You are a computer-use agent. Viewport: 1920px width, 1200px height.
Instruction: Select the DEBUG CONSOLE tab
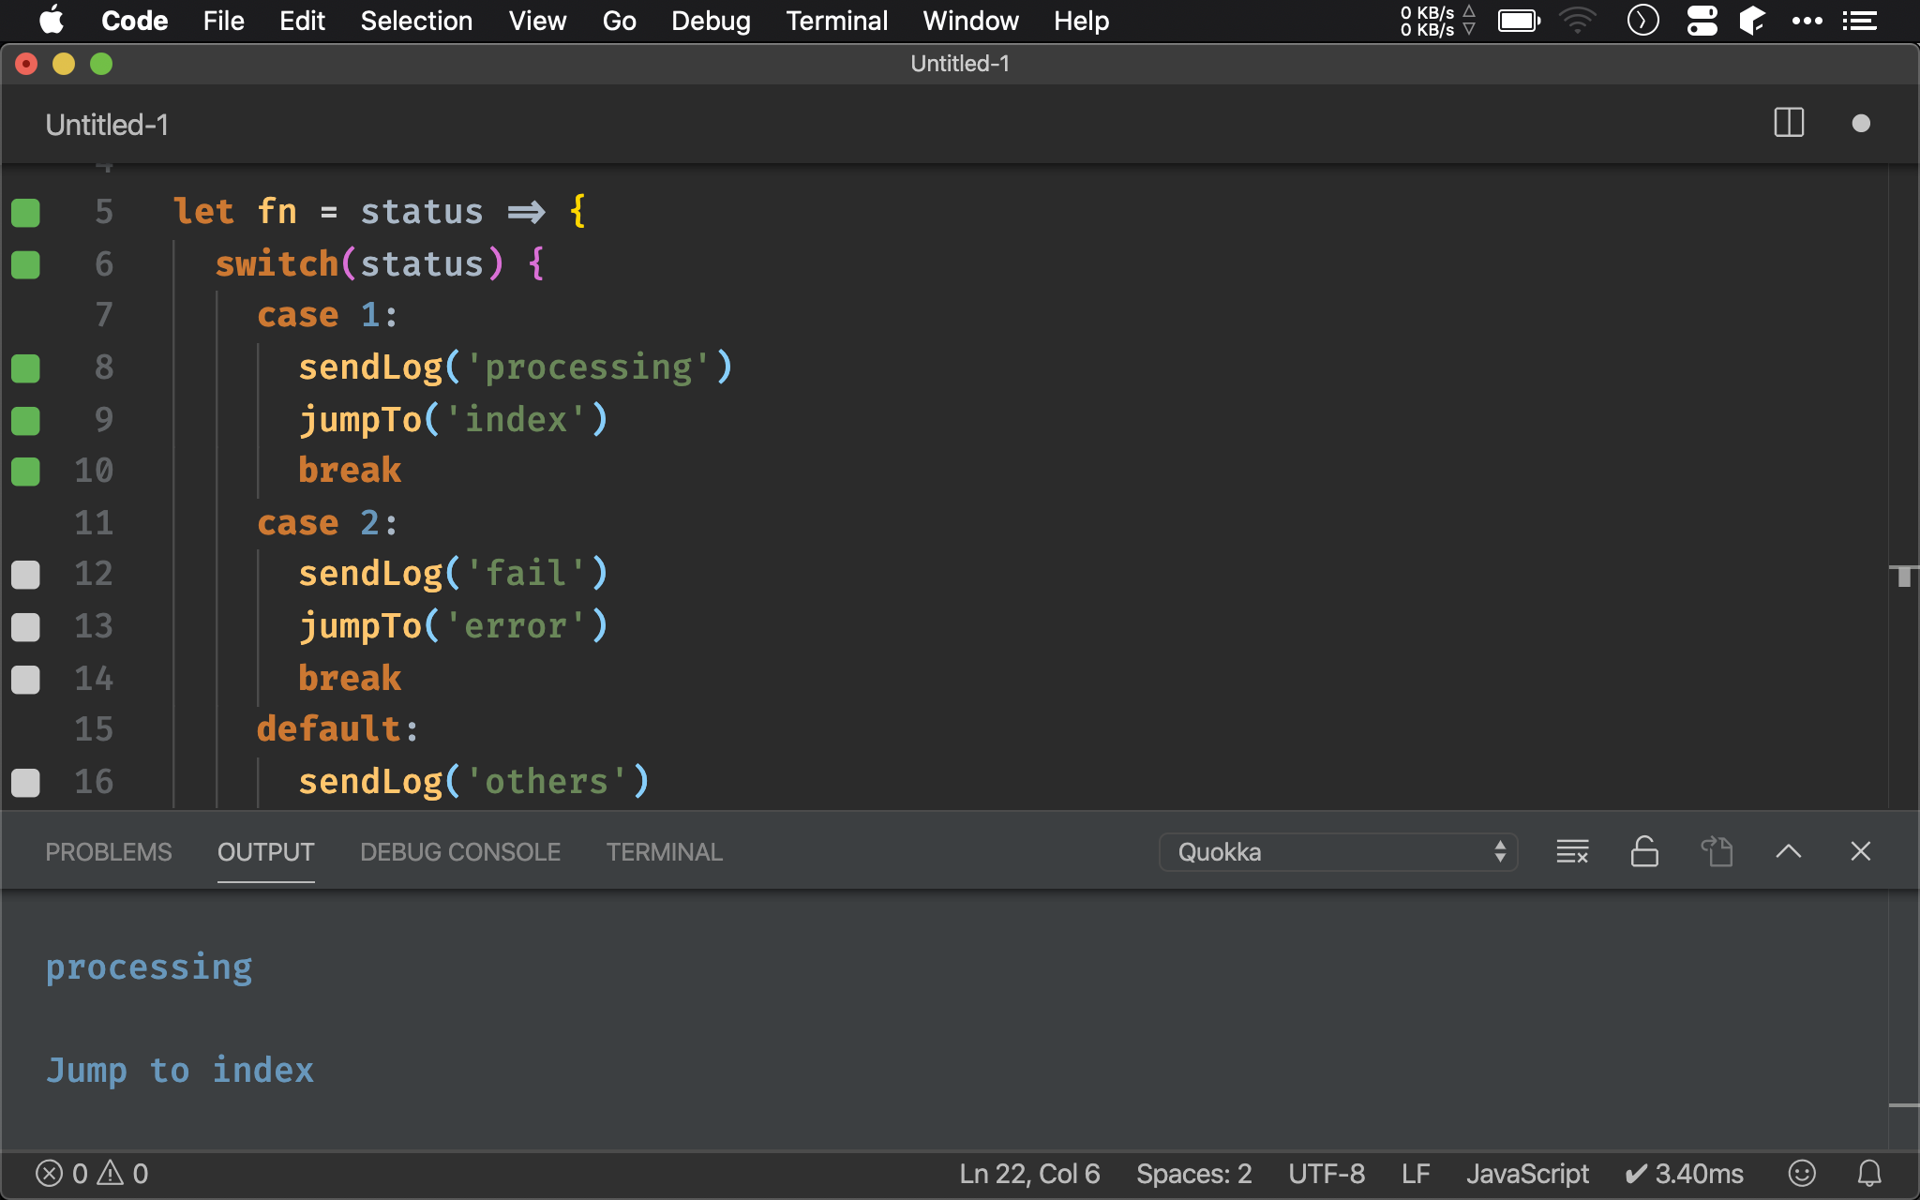[x=459, y=851]
